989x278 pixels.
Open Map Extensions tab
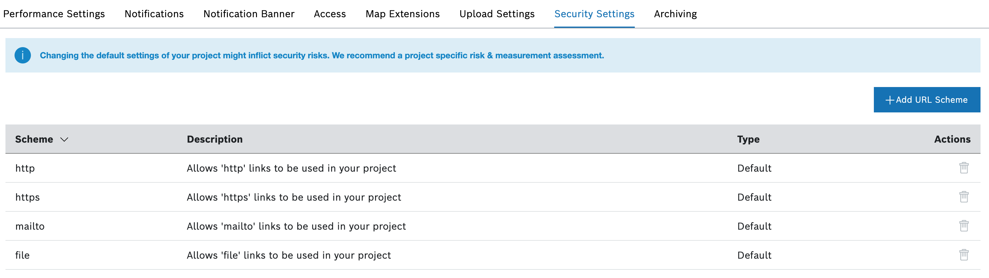[402, 14]
